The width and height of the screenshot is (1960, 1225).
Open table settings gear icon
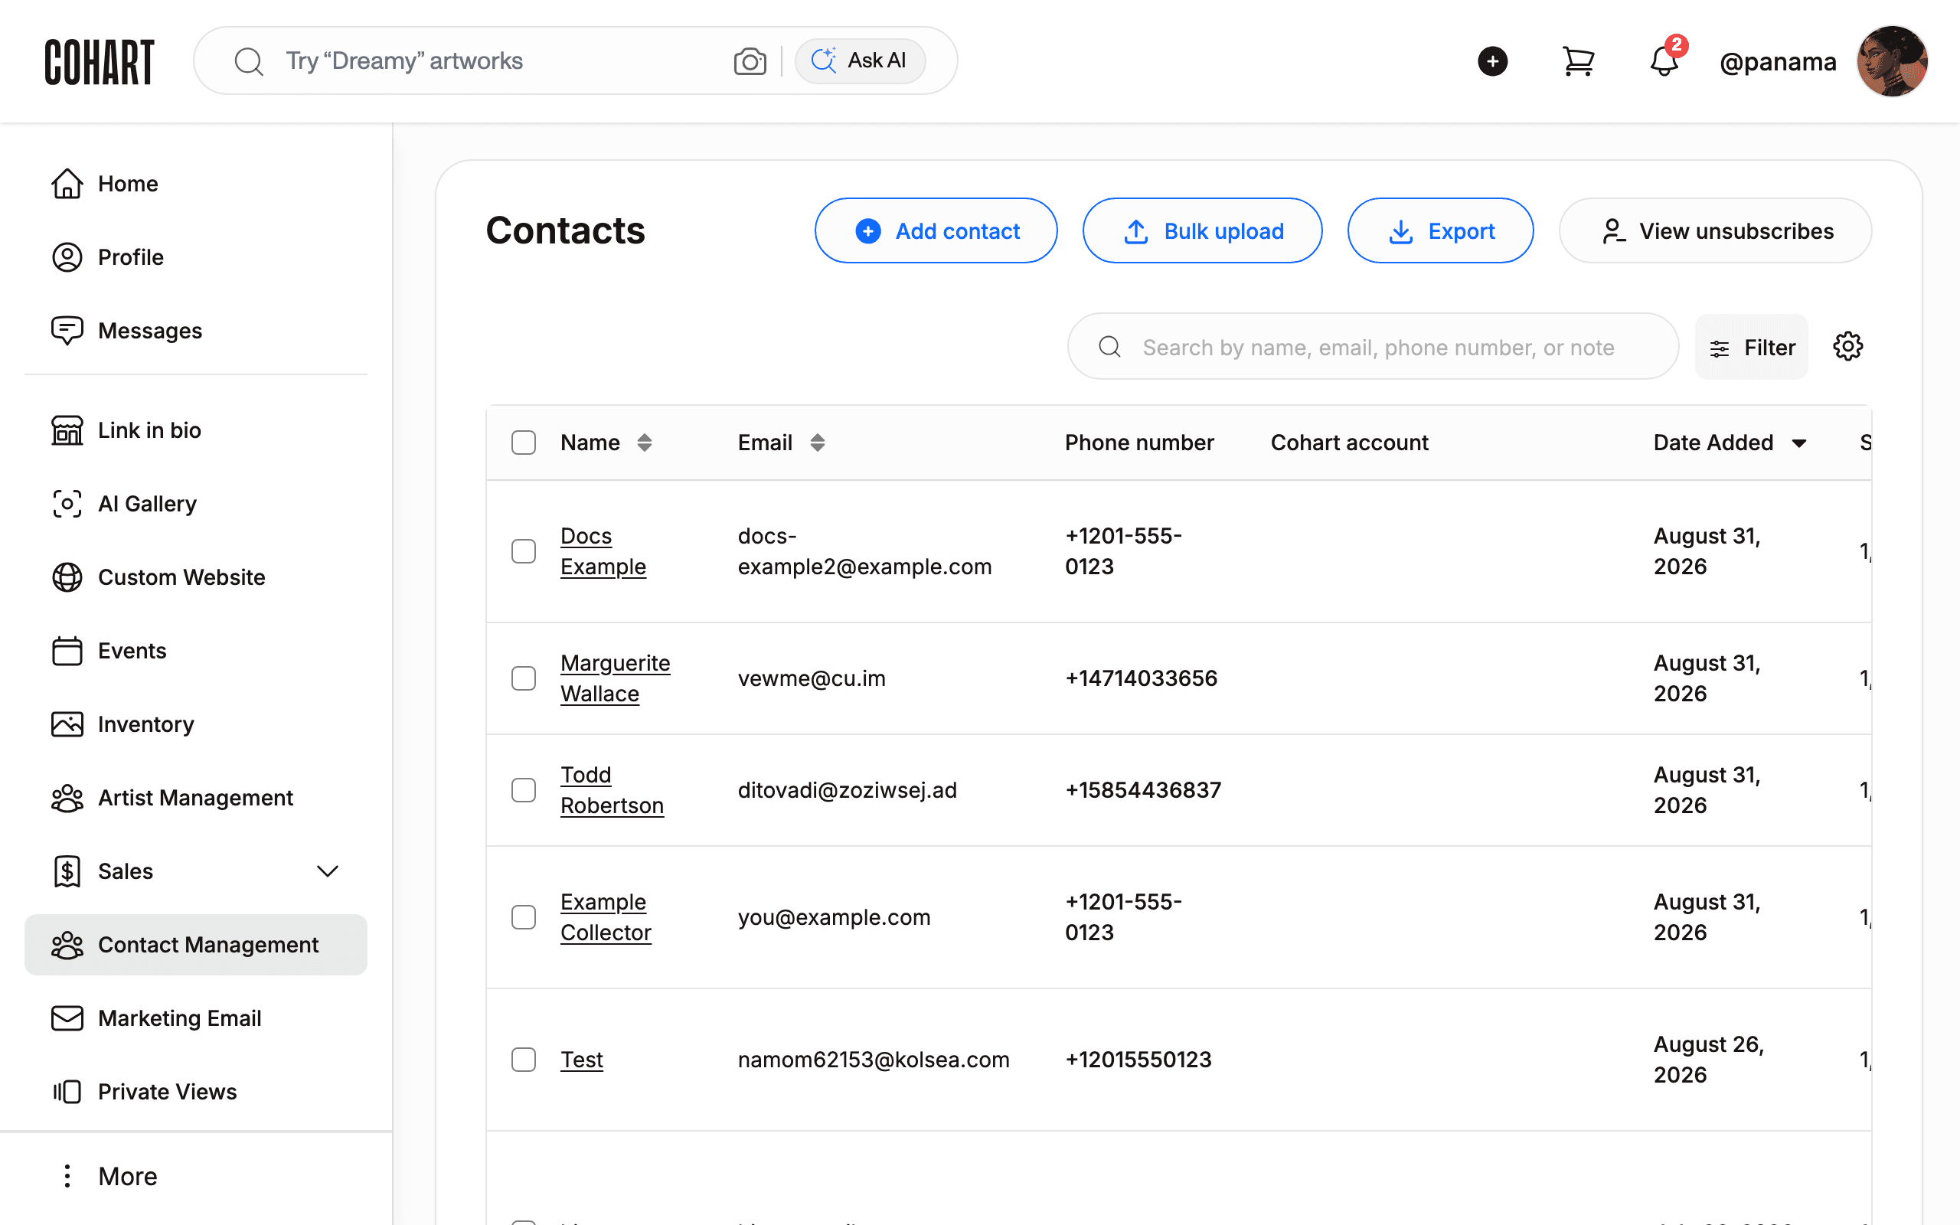(x=1847, y=347)
